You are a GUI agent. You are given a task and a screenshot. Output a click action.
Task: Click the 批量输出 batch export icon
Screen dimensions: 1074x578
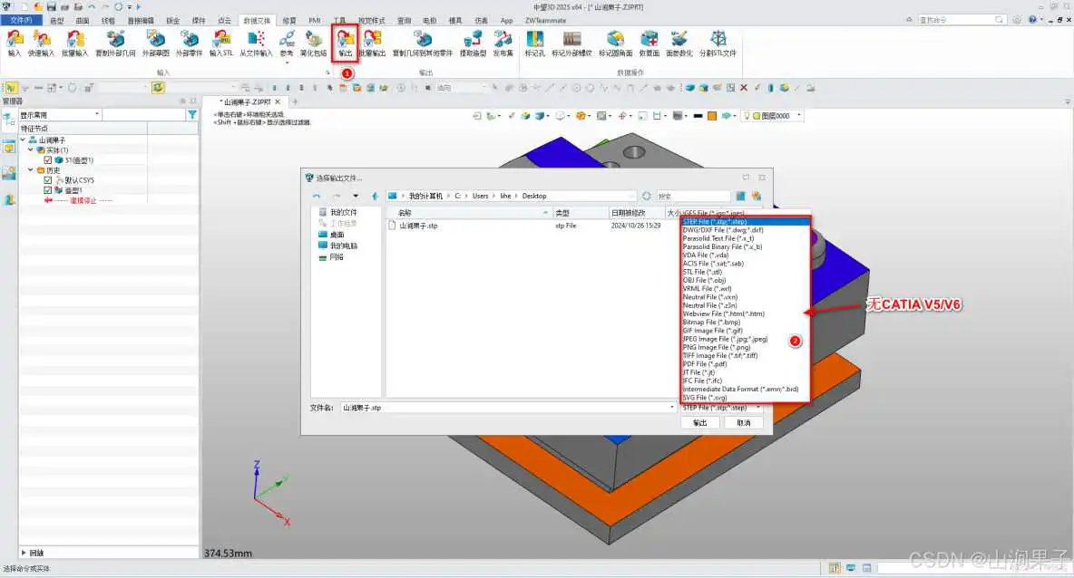pos(372,42)
